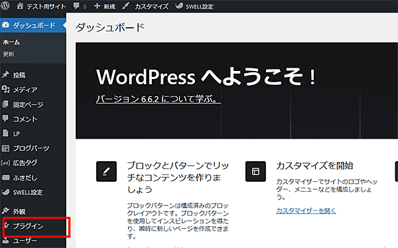The width and height of the screenshot is (398, 248).
Task: Click the layout customize icon tile
Action: pyautogui.click(x=255, y=171)
